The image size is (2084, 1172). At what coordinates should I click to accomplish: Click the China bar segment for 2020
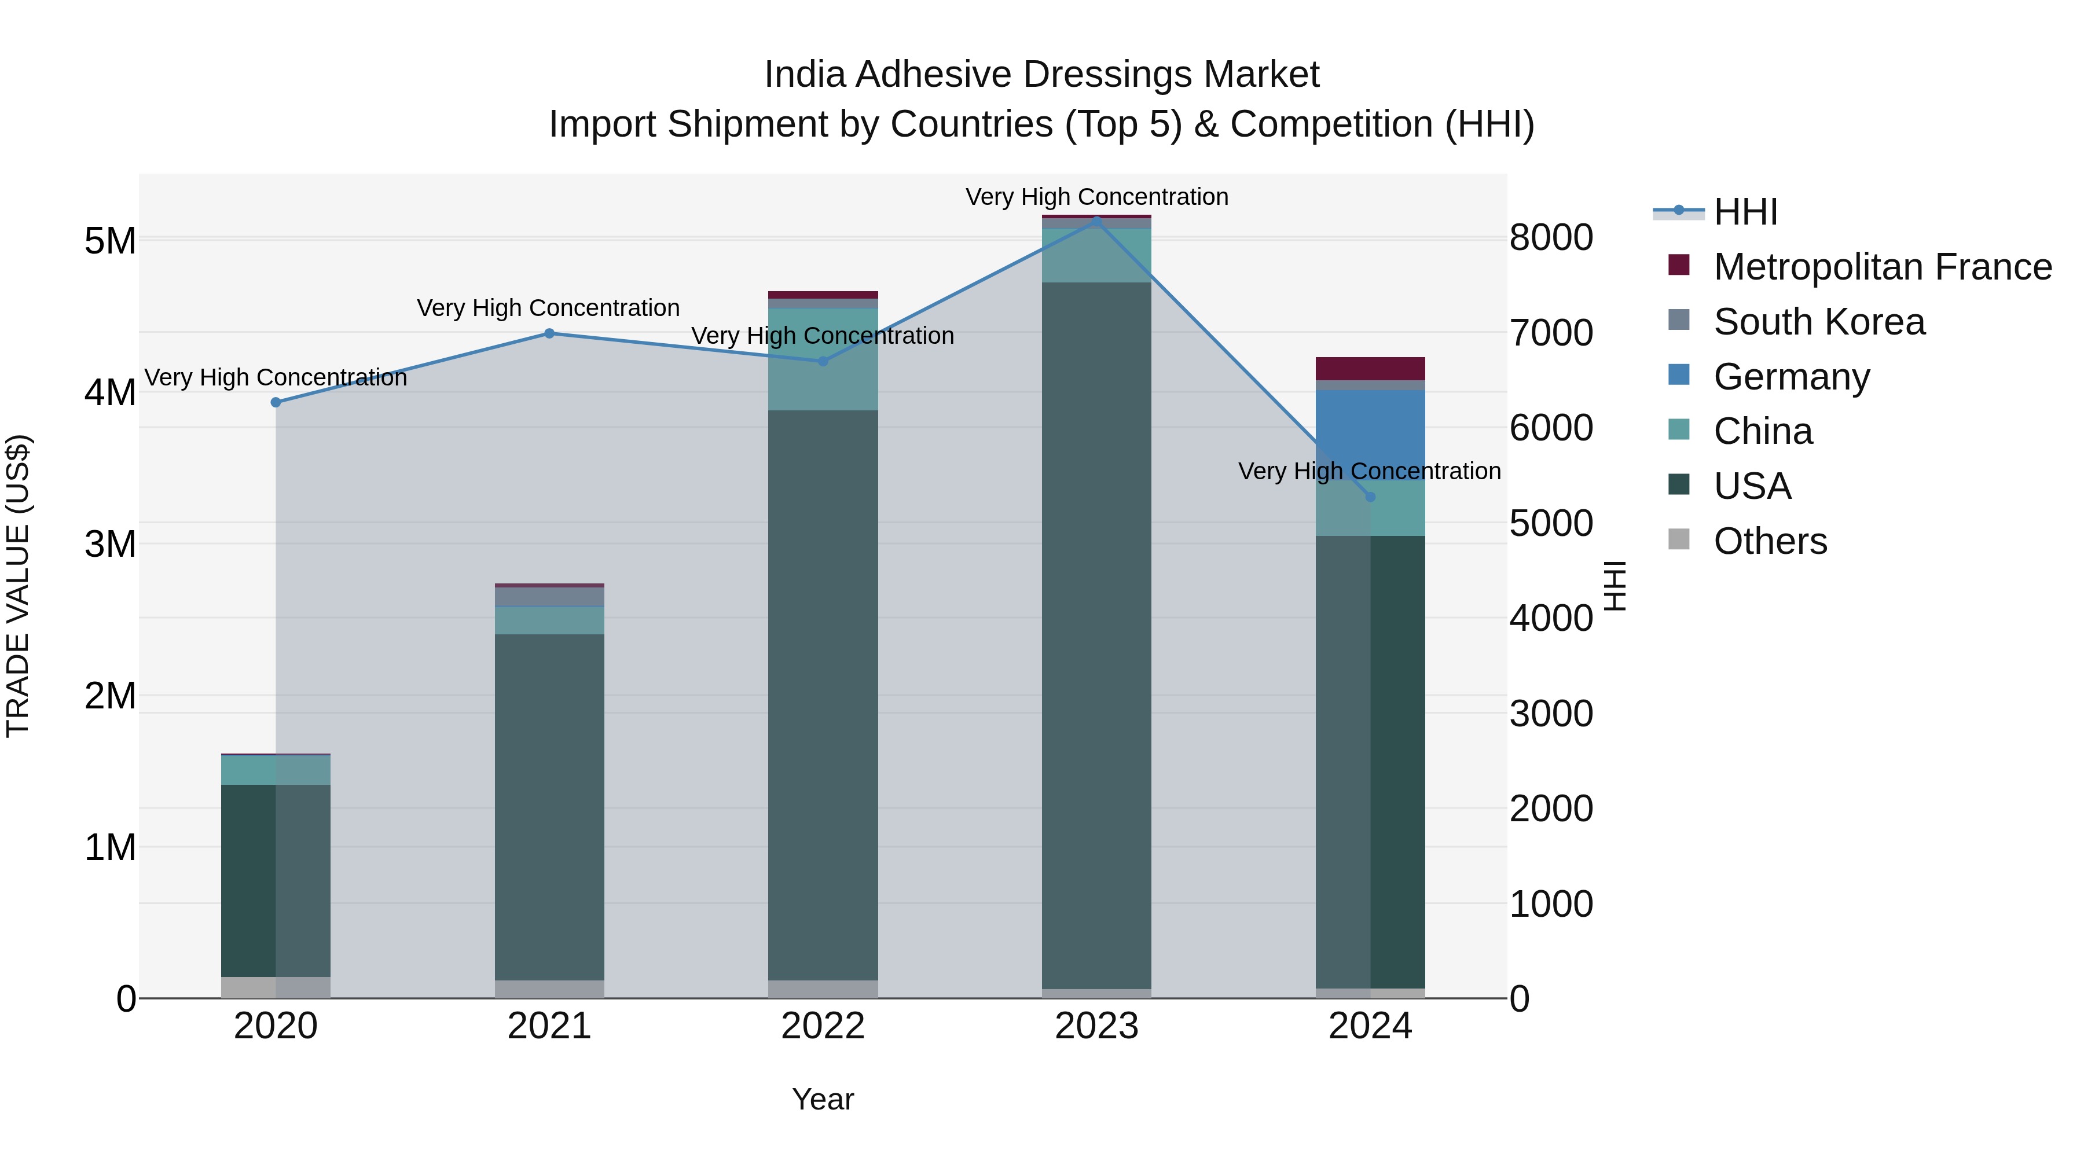coord(276,770)
